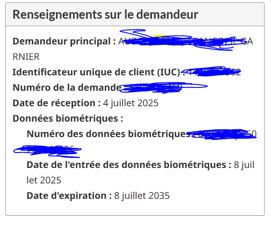Click the "Date de réception" label
The width and height of the screenshot is (273, 226).
(x=57, y=103)
